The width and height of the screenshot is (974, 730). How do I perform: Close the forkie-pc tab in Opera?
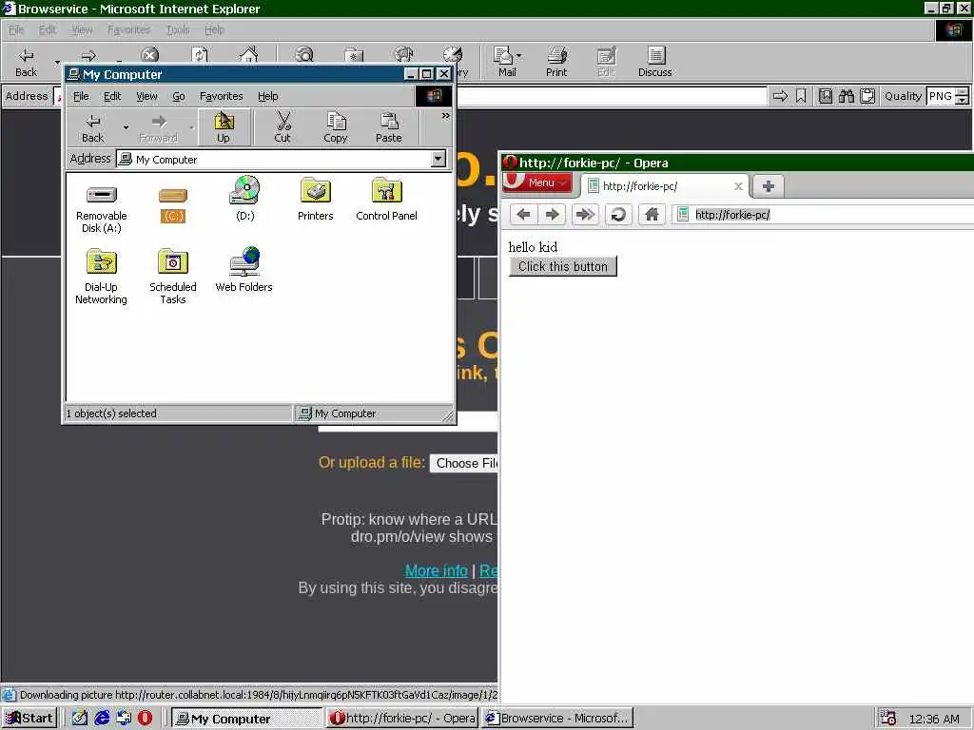(738, 186)
